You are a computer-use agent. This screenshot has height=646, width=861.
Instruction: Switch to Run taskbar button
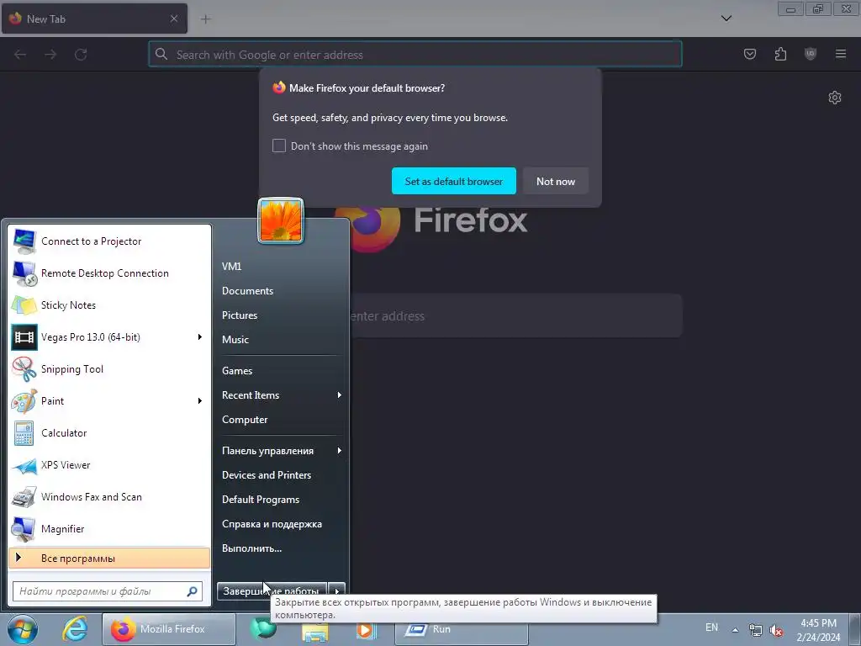click(462, 629)
